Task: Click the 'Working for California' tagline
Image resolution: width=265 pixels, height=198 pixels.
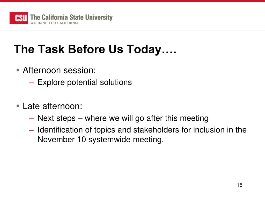Action: click(x=54, y=23)
